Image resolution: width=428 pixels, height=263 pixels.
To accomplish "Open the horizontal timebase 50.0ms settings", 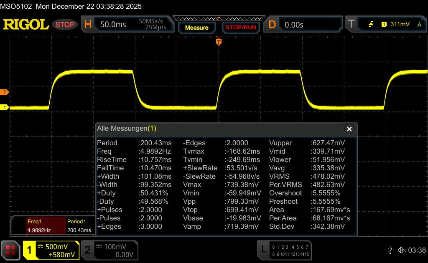I will click(125, 25).
